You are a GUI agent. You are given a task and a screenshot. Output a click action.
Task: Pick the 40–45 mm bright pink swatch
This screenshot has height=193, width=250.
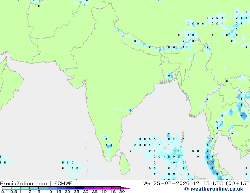(x=107, y=188)
